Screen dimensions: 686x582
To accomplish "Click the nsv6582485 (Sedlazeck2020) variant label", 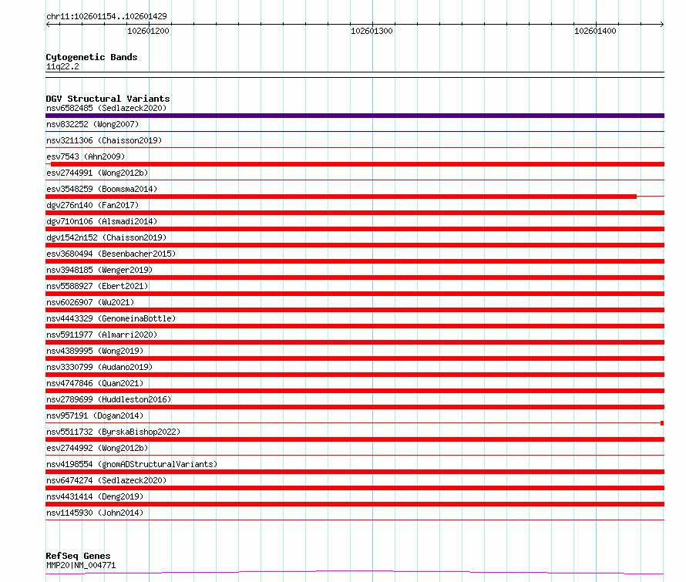I will [106, 108].
